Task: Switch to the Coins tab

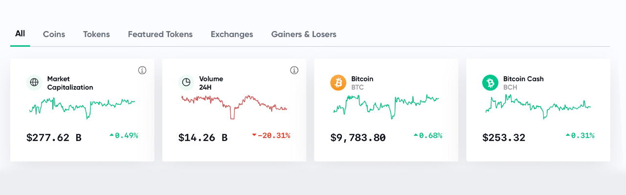Action: click(x=54, y=34)
